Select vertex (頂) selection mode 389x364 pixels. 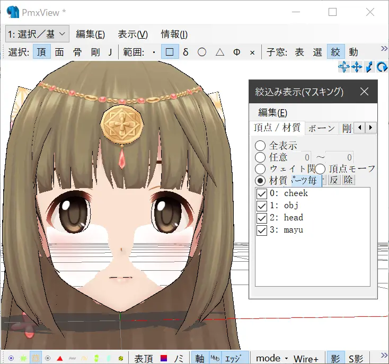pyautogui.click(x=42, y=52)
